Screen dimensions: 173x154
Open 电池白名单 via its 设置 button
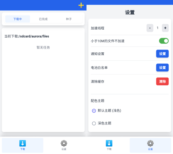click(162, 67)
